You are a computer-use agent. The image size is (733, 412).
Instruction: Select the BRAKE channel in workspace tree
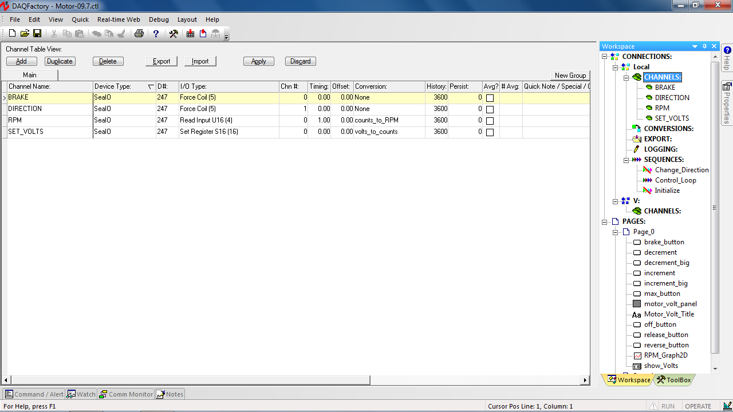[665, 88]
